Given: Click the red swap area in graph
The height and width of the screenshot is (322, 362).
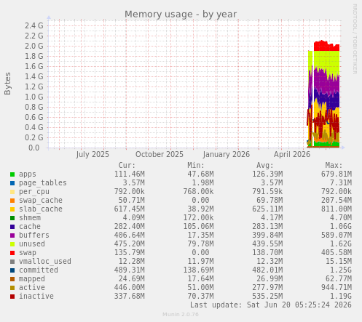Looking at the screenshot, I should pos(326,47).
